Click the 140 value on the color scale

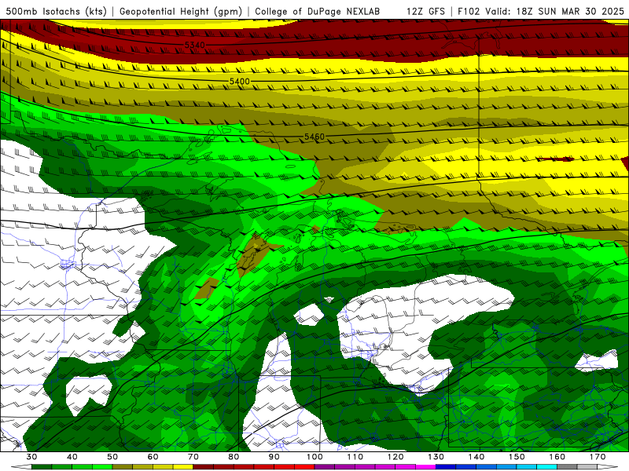[x=476, y=457]
